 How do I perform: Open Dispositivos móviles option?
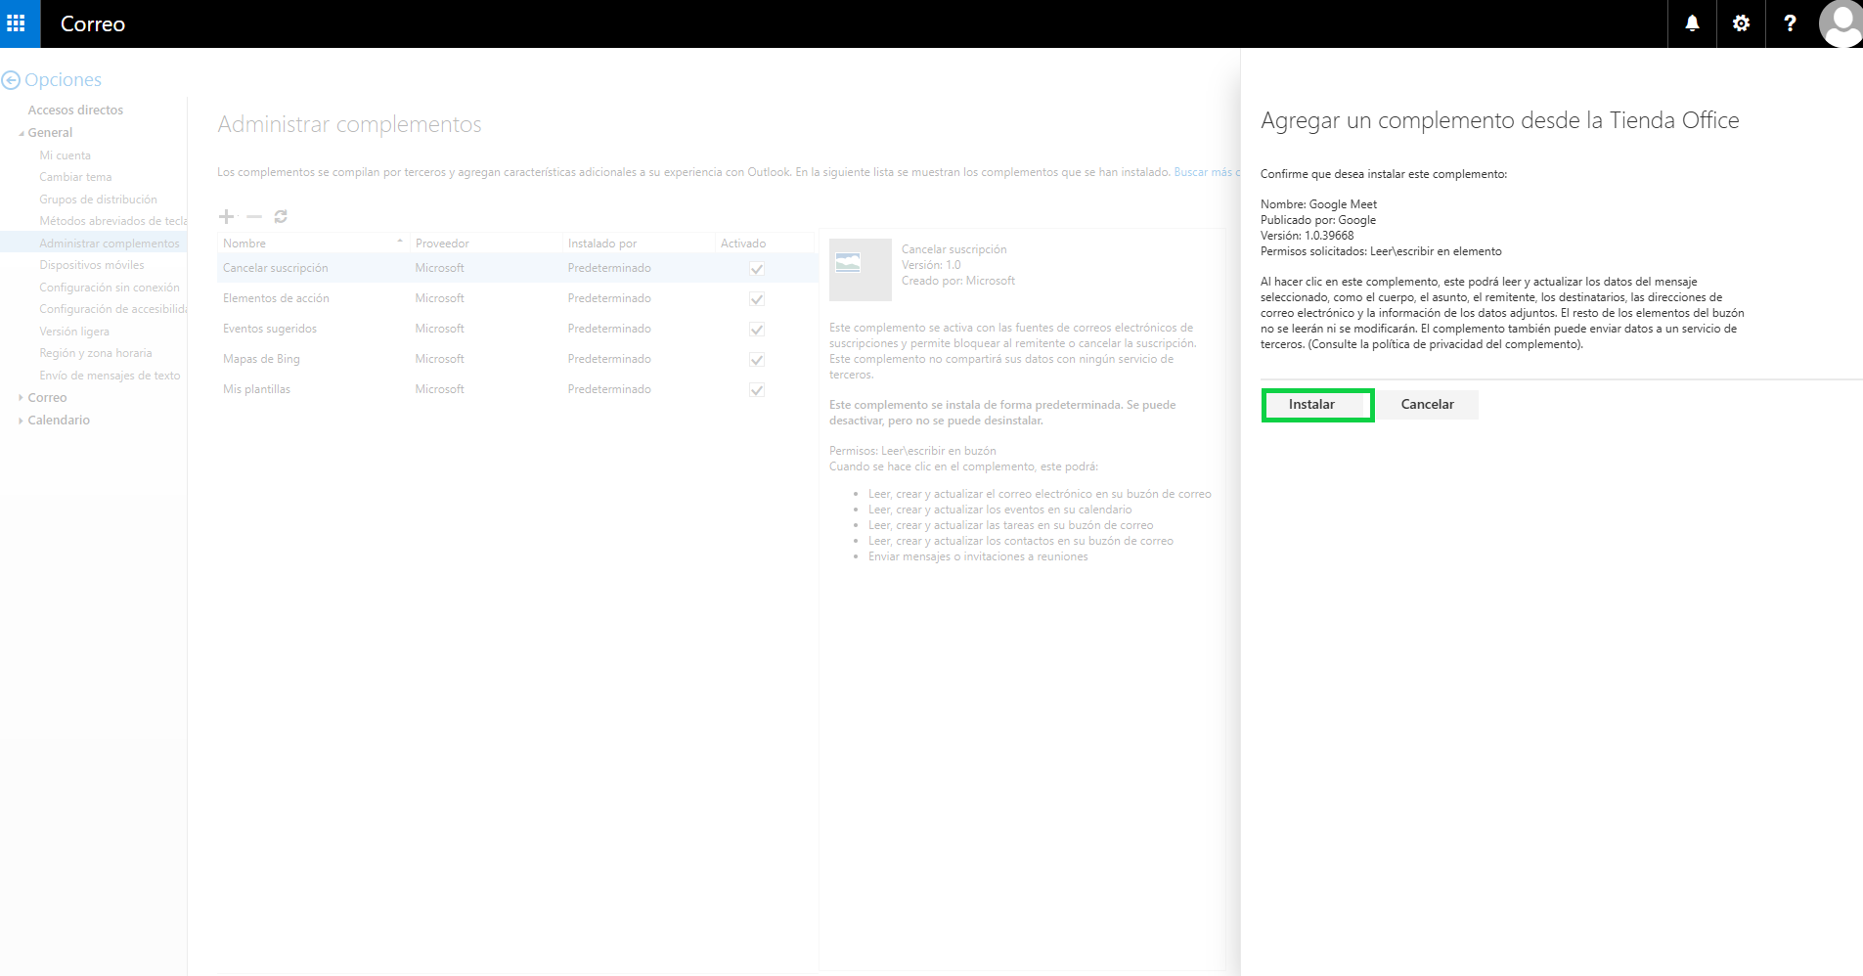91,265
